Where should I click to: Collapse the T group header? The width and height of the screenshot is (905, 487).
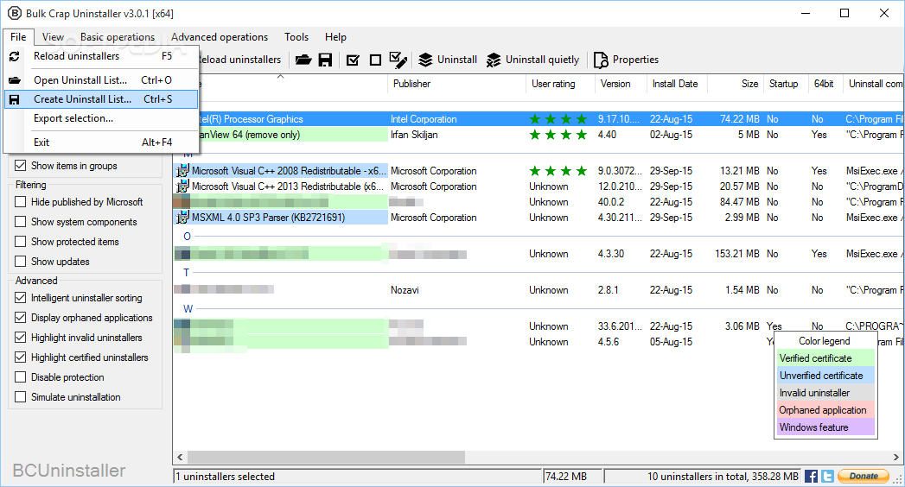tap(187, 273)
